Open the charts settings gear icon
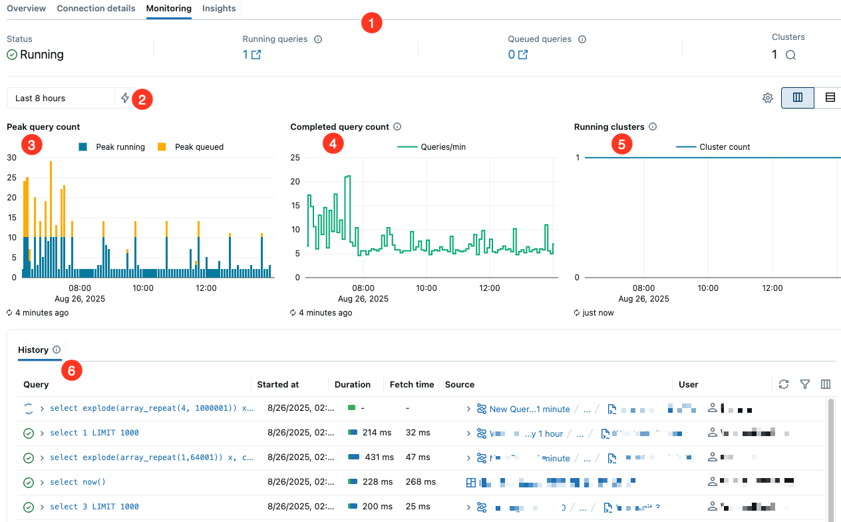 tap(768, 97)
